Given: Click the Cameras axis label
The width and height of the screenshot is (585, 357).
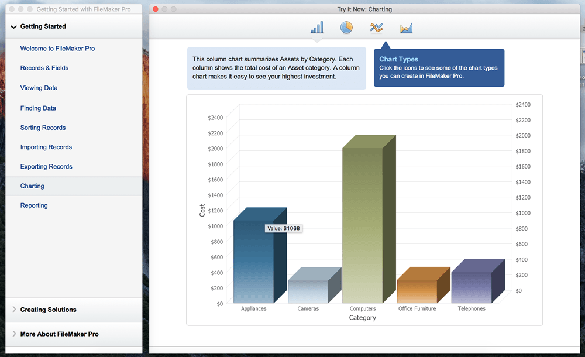Looking at the screenshot, I should tap(308, 308).
